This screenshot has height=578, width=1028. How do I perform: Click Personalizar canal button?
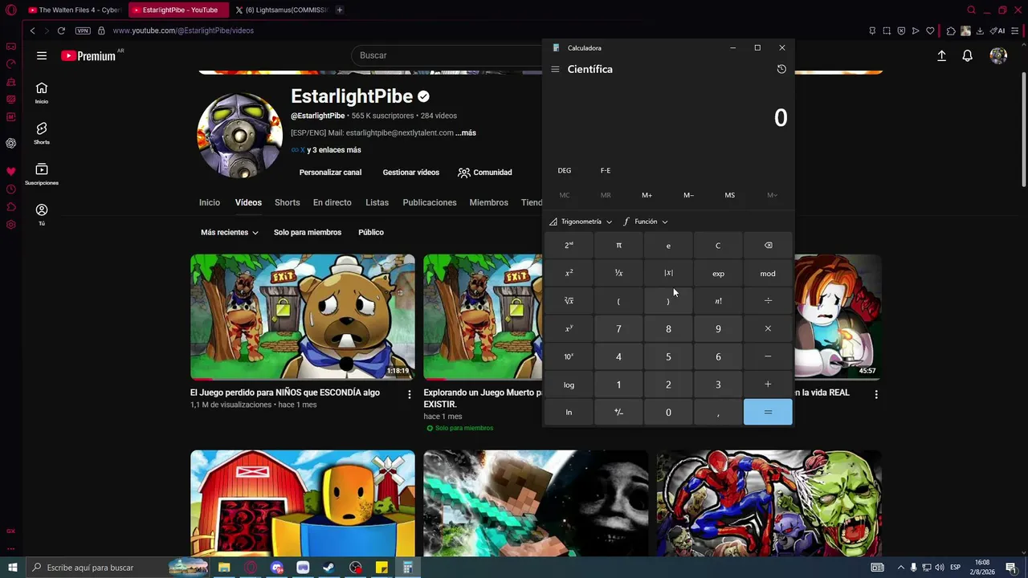[x=330, y=173]
